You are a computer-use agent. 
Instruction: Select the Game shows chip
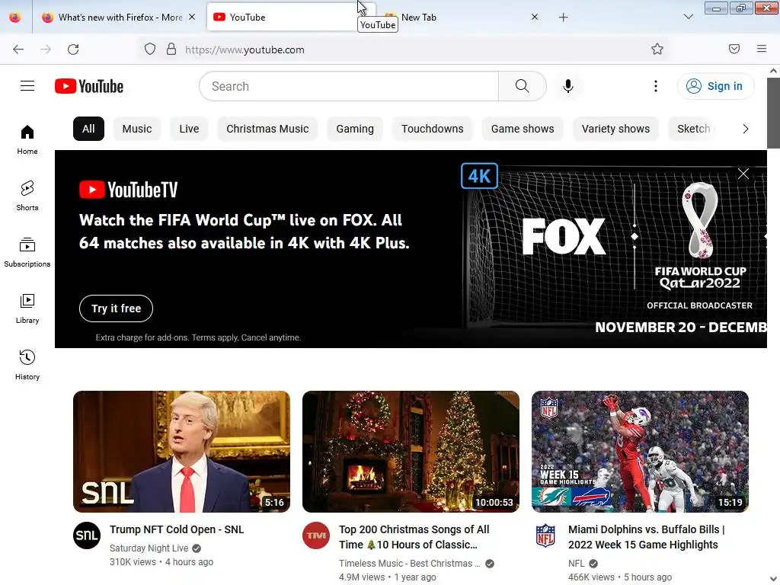click(523, 129)
